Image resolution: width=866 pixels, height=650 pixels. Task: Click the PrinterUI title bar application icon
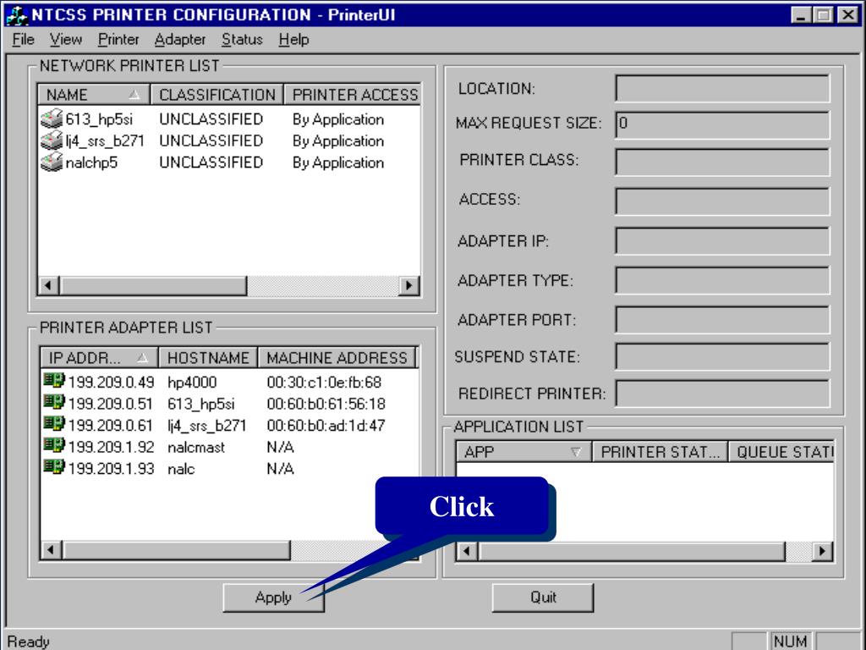coord(17,15)
